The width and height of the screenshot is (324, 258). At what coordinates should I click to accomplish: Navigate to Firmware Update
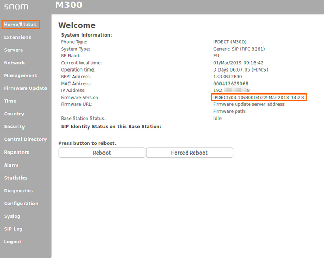[x=26, y=88]
